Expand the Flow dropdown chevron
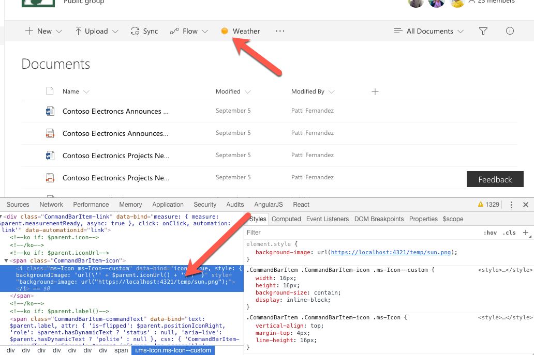 [205, 32]
